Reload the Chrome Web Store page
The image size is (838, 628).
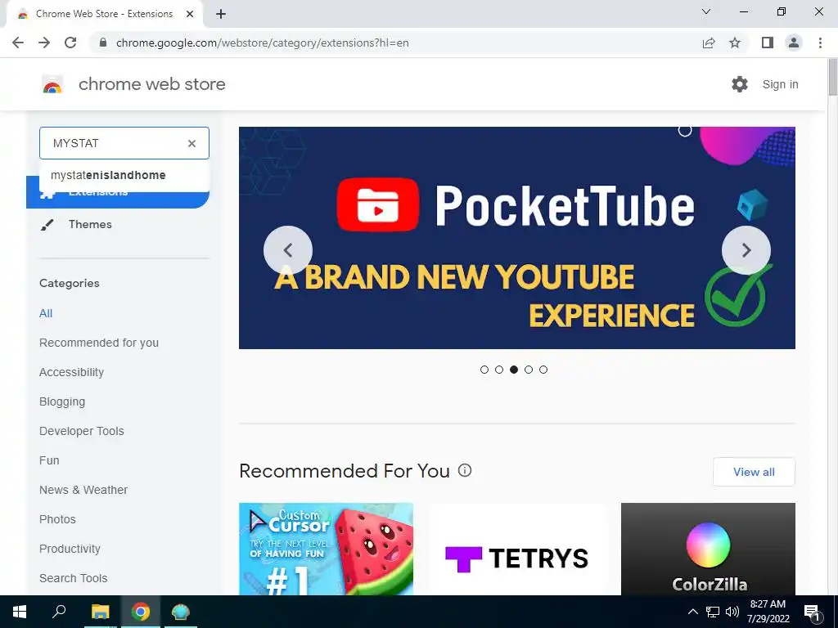click(70, 43)
